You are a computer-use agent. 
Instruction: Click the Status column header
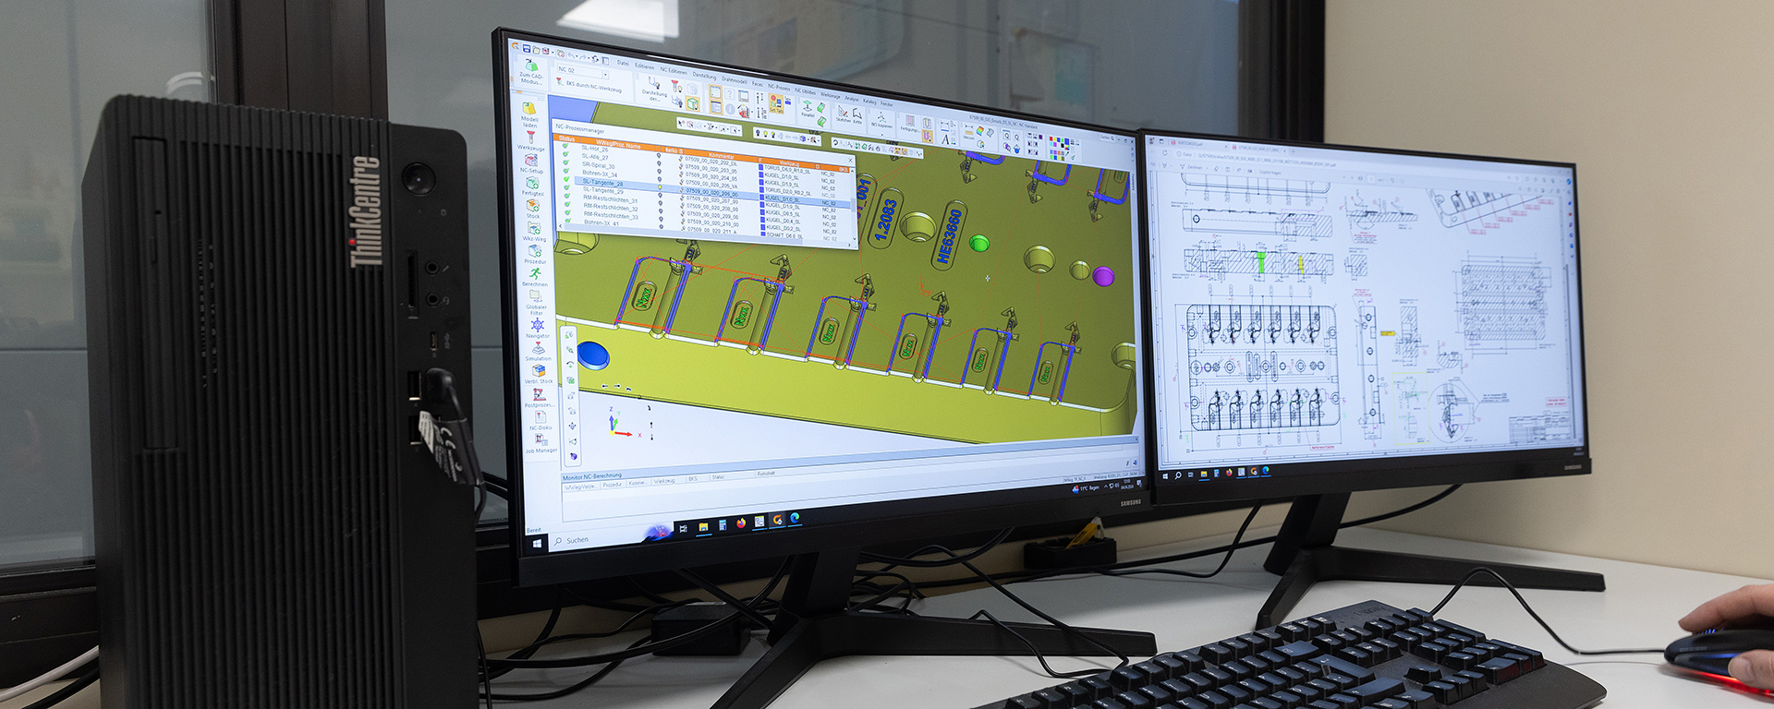pyautogui.click(x=566, y=138)
